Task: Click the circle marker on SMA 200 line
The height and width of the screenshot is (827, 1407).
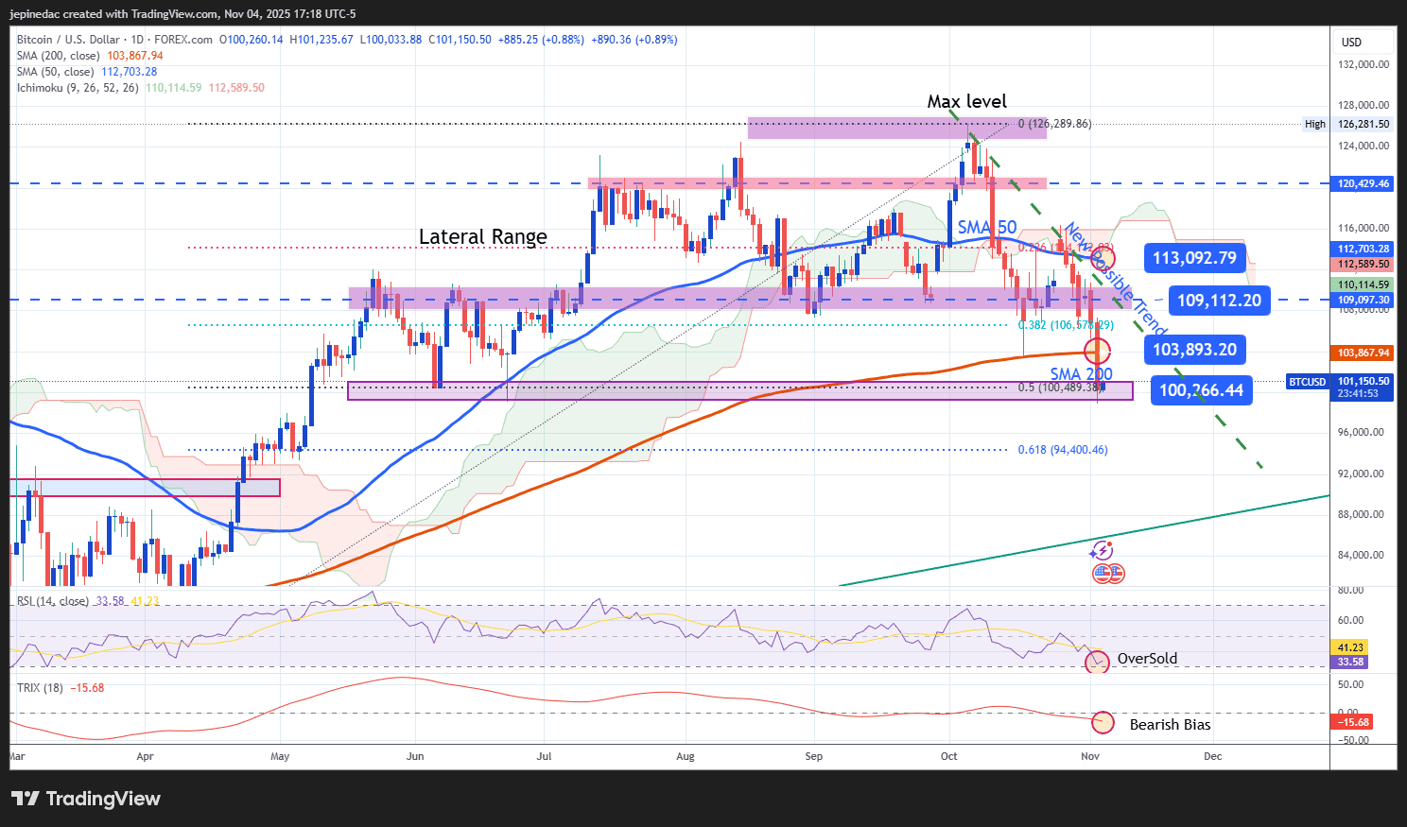Action: [x=1097, y=352]
